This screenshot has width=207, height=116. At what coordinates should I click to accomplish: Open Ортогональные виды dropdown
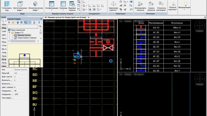20,9
